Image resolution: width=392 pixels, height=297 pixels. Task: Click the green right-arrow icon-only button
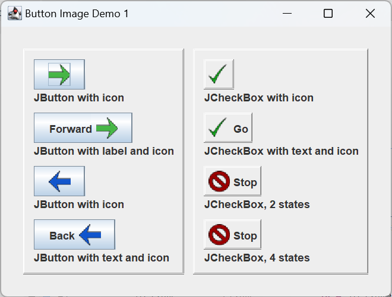59,74
